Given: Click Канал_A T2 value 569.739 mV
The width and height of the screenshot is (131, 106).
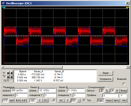Looking at the screenshot, I should (38, 78).
